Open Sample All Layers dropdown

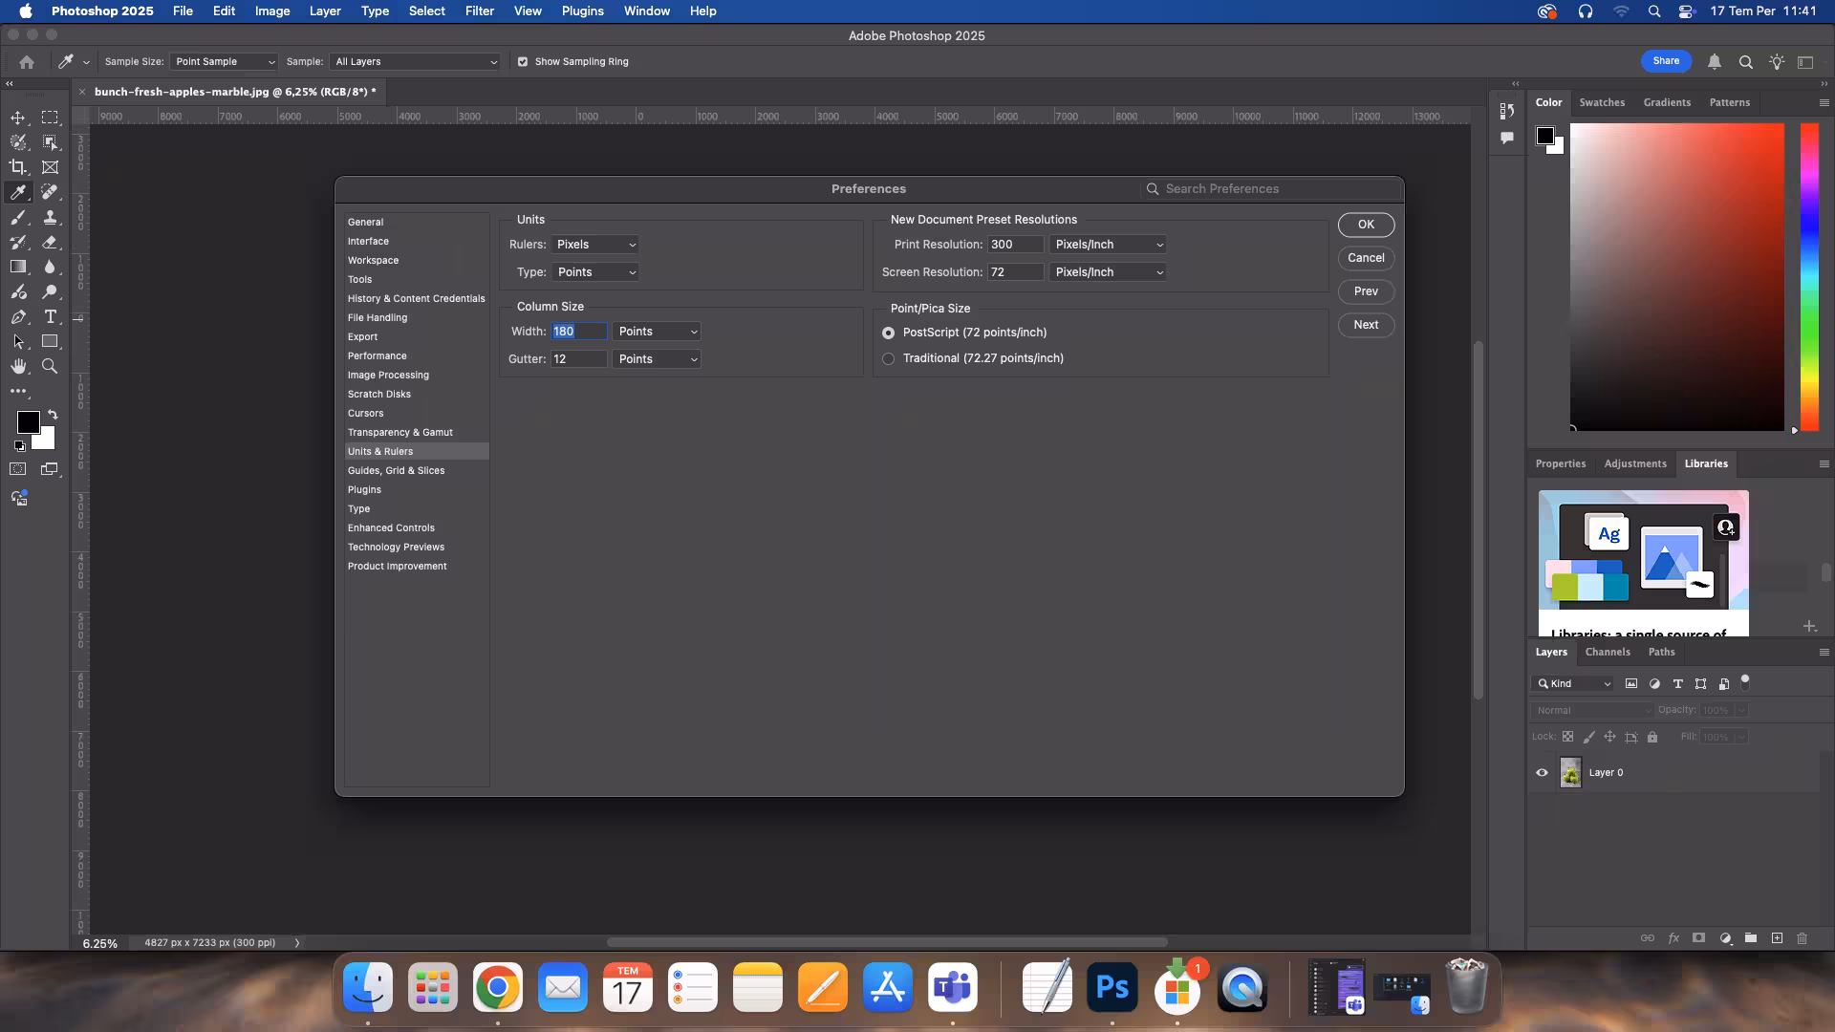pyautogui.click(x=415, y=62)
